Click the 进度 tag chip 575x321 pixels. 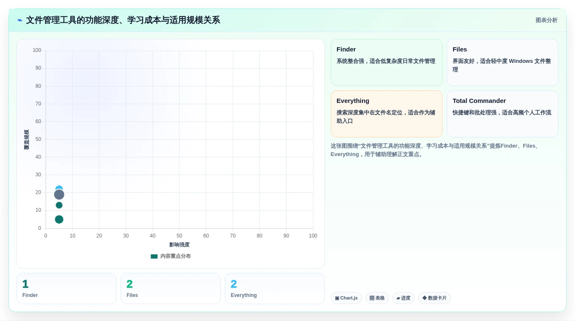(403, 298)
